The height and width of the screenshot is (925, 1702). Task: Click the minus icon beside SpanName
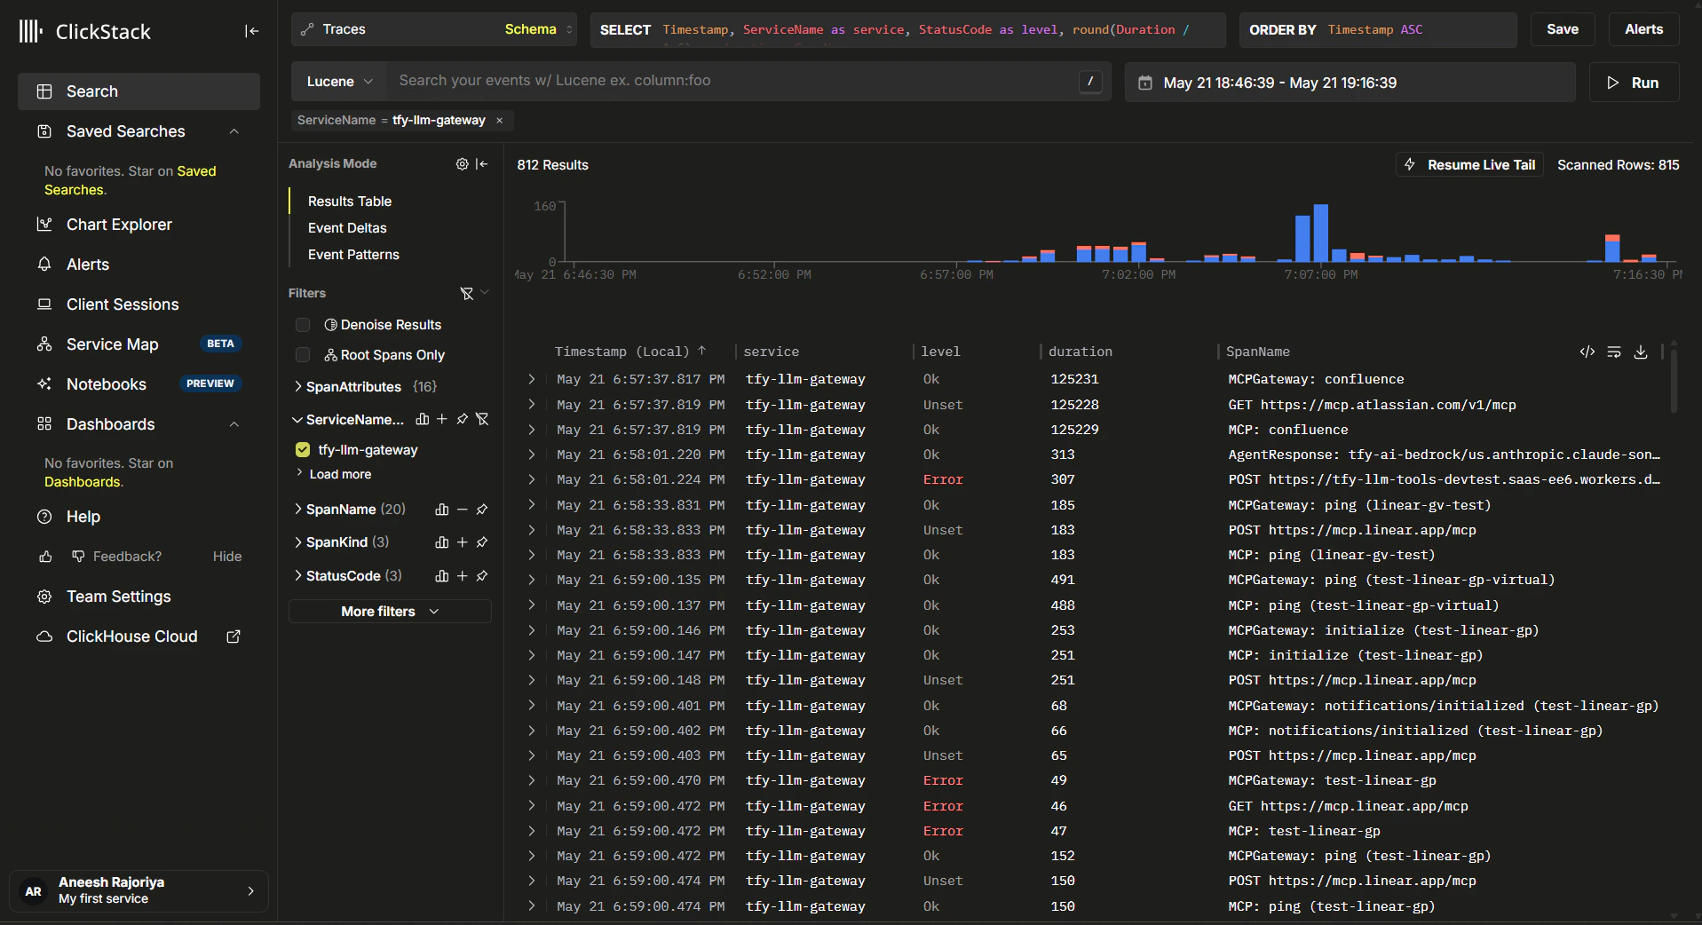click(x=463, y=510)
